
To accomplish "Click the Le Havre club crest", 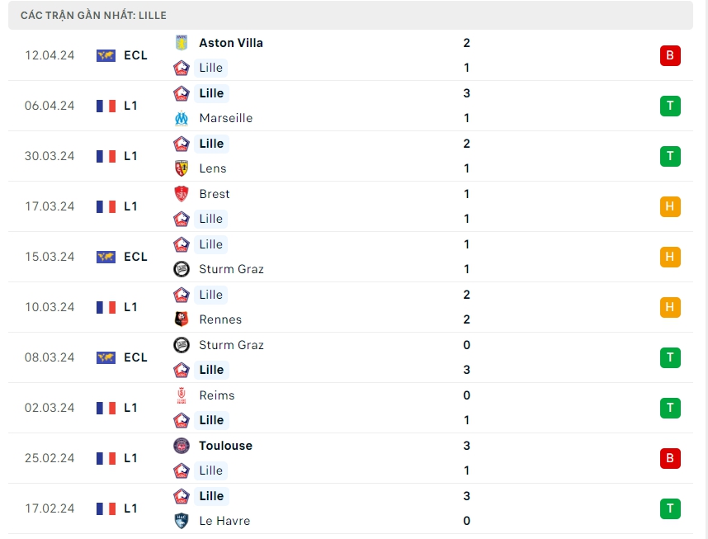I will tap(182, 521).
